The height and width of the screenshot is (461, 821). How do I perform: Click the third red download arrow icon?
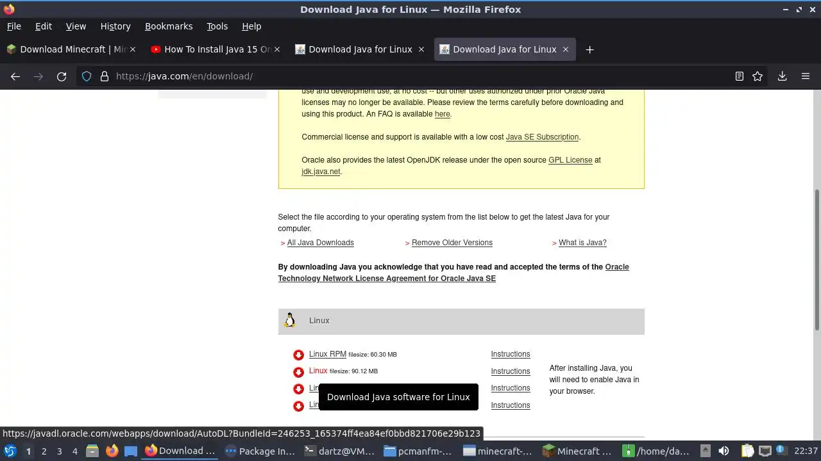(298, 389)
